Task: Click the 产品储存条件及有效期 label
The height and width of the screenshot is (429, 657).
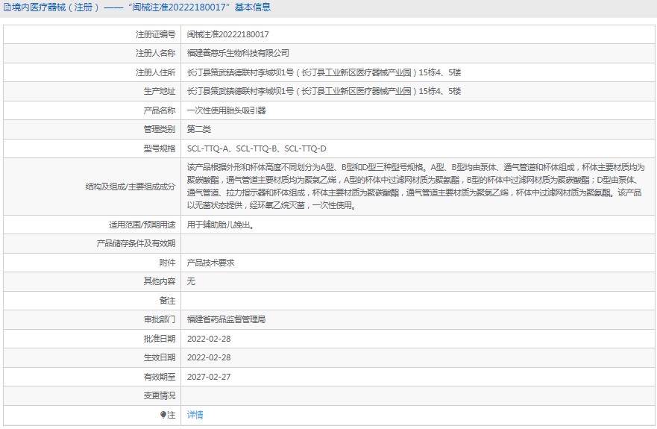Action: pos(136,244)
